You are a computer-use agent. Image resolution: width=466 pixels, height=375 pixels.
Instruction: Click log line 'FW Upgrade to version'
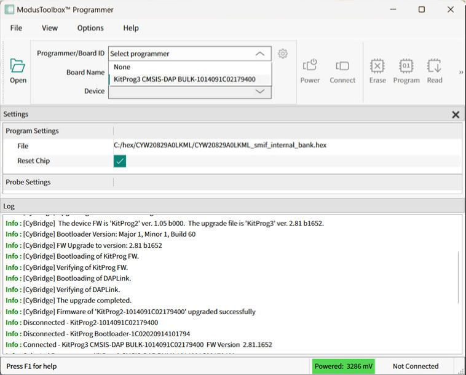84,246
